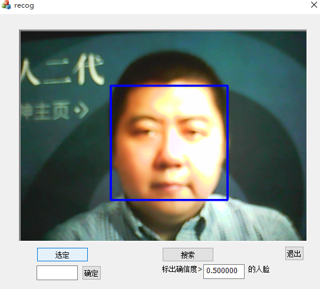Click the 的人脸 label text

(259, 269)
